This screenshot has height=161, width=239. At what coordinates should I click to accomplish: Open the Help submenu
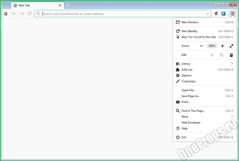click(205, 129)
